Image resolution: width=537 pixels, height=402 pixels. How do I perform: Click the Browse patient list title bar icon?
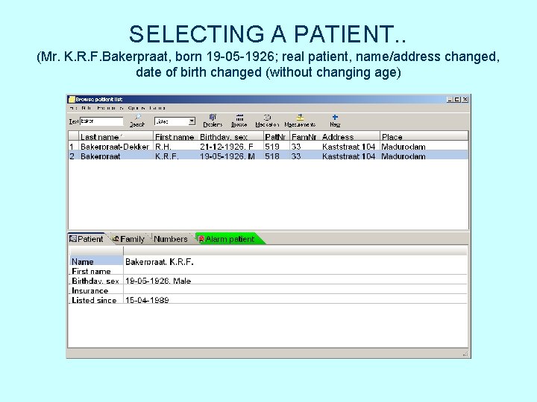click(x=72, y=100)
